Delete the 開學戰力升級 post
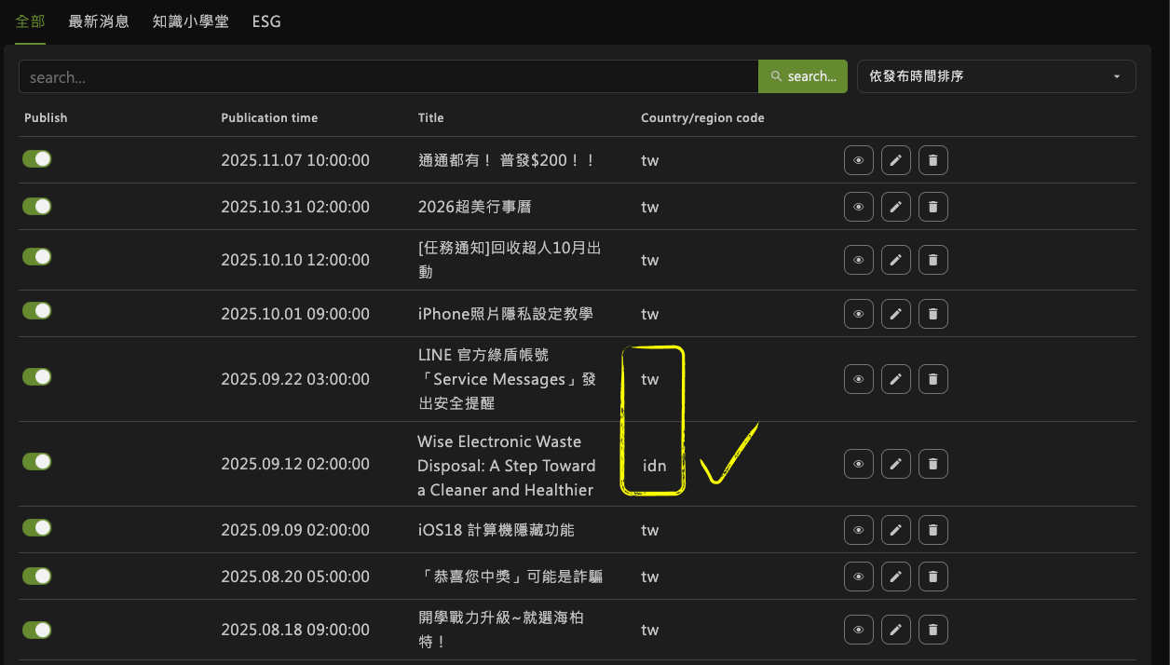This screenshot has height=665, width=1170. coord(933,630)
